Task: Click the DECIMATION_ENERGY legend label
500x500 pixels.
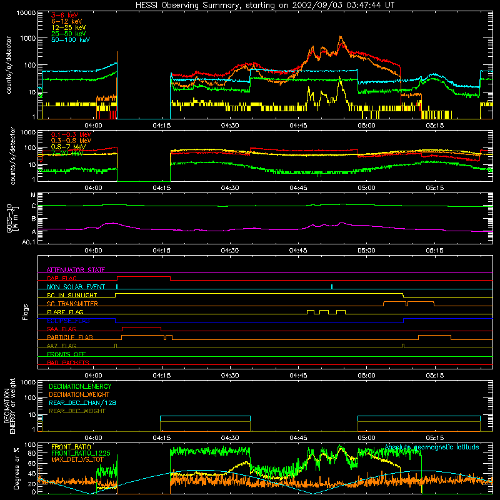Action: click(80, 386)
